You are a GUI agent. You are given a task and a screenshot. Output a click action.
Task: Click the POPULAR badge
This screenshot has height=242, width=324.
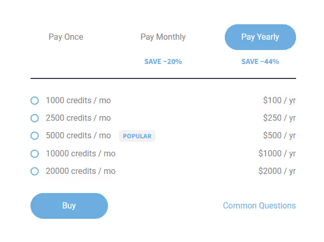click(137, 136)
